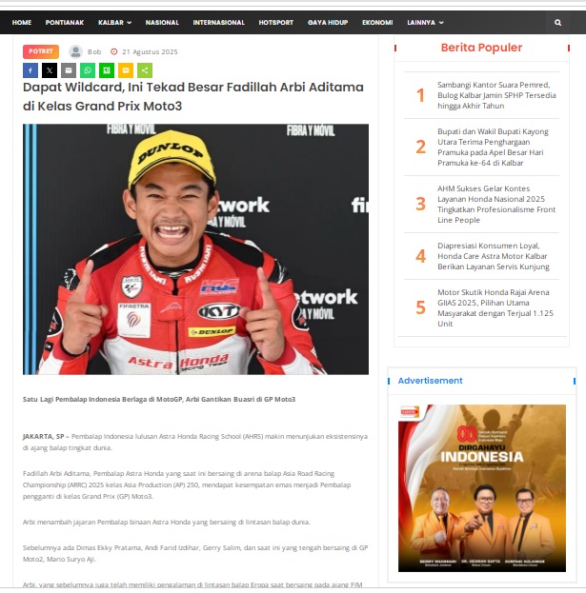Screen dimensions: 586x593
Task: Click the clock icon beside date
Action: pyautogui.click(x=114, y=51)
